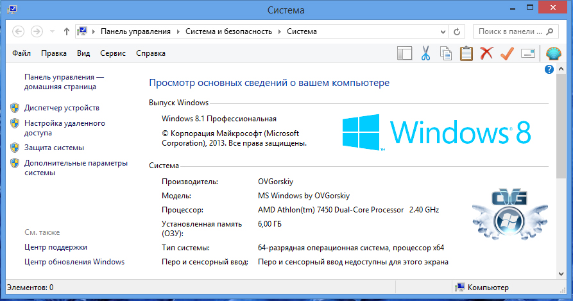Click 'Компьютер' in the status bar
The image size is (573, 301).
tap(488, 288)
